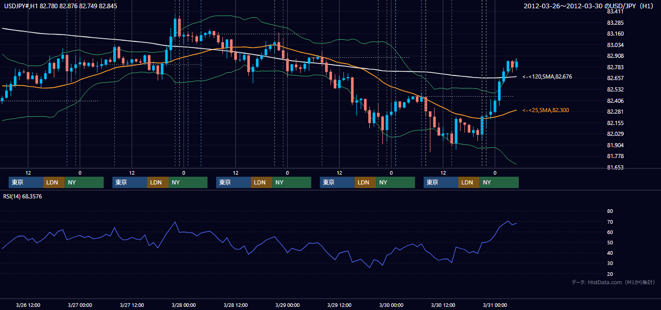
Task: Click the 82.281 price axis label
Action: (x=615, y=112)
